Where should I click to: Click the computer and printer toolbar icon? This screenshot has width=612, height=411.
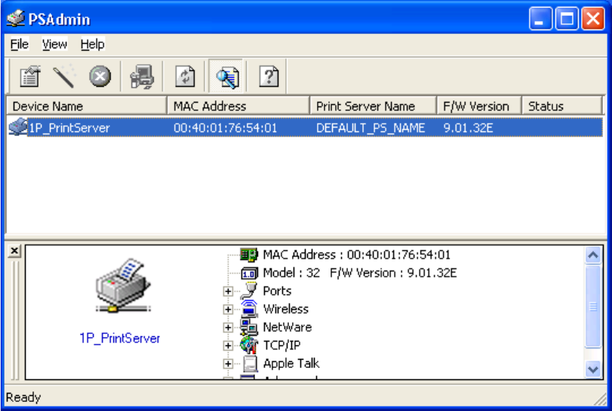point(142,76)
